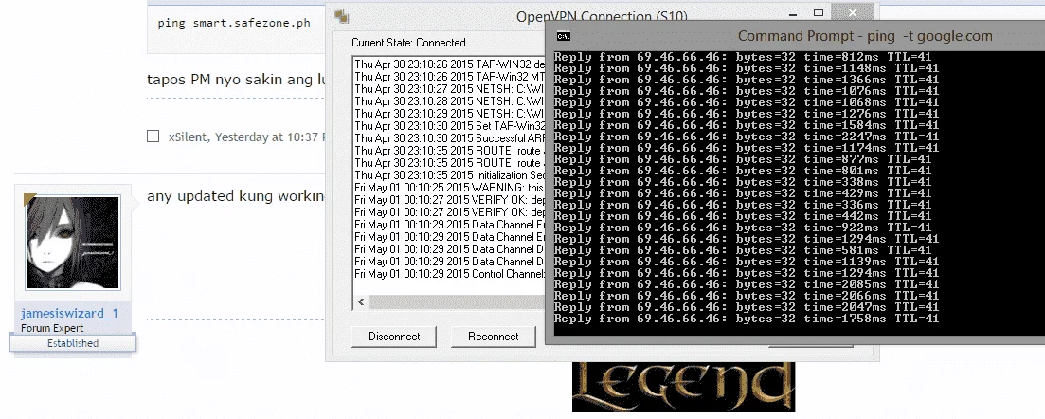
Task: Click the Command Prompt title bar icon
Action: [x=563, y=37]
